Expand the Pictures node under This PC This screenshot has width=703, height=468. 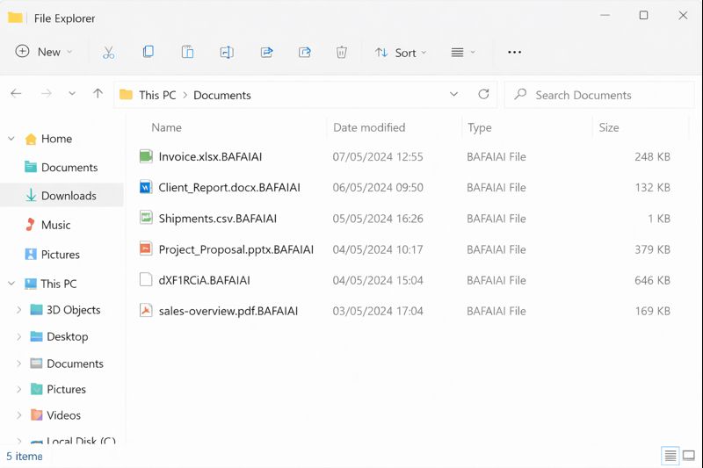point(18,389)
